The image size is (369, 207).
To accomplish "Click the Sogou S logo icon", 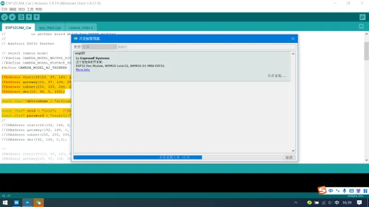I will (x=322, y=190).
